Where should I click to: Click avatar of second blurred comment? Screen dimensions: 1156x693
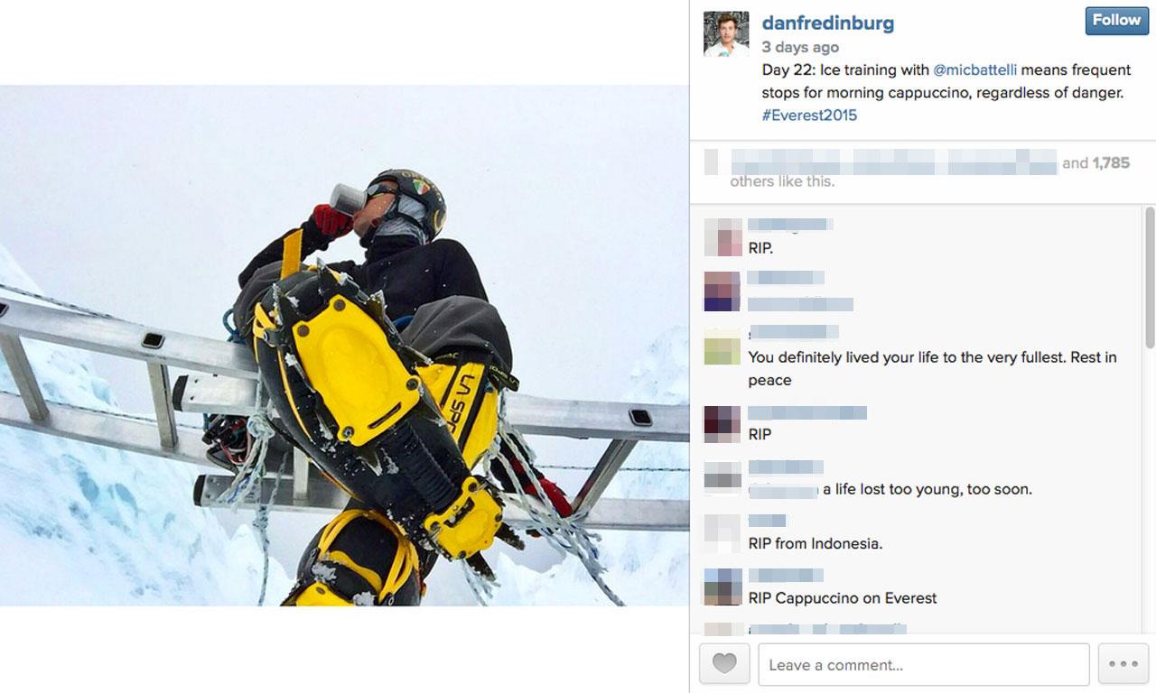point(722,291)
